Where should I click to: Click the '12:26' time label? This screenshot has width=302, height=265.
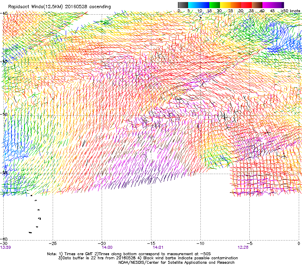tap(243, 247)
